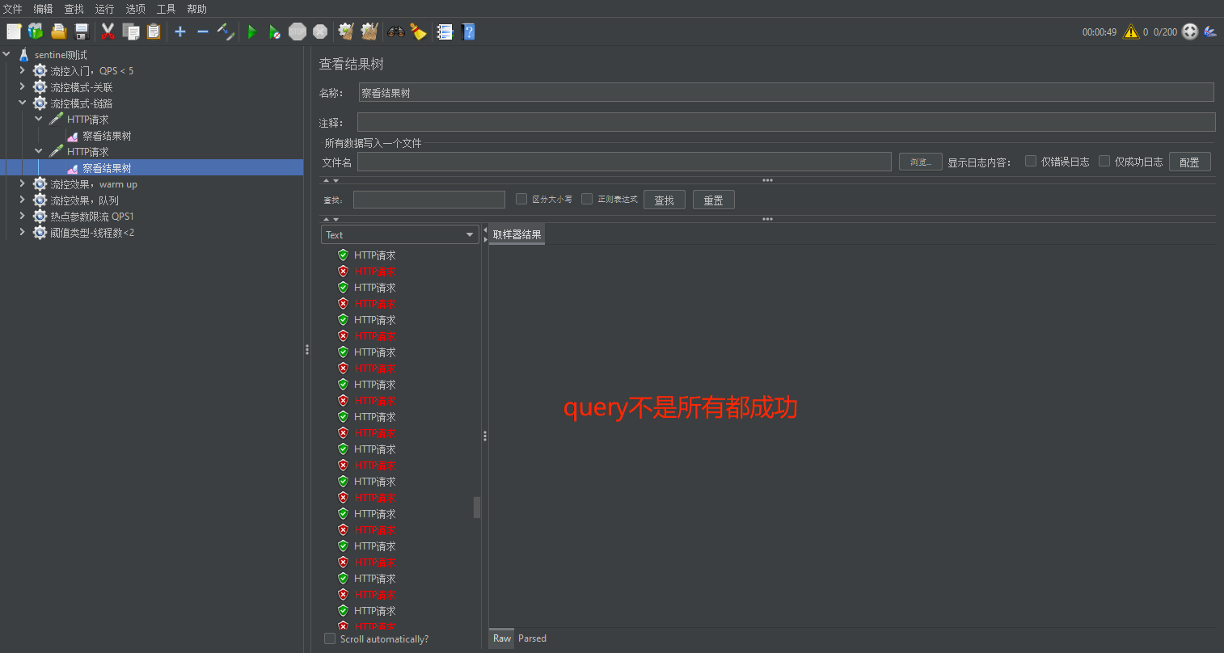Screen dimensions: 1224x653
Task: Tick the 区分大小写 checkbox
Action: (x=521, y=199)
